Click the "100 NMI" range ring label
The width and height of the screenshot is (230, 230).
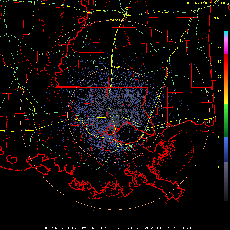115,20
